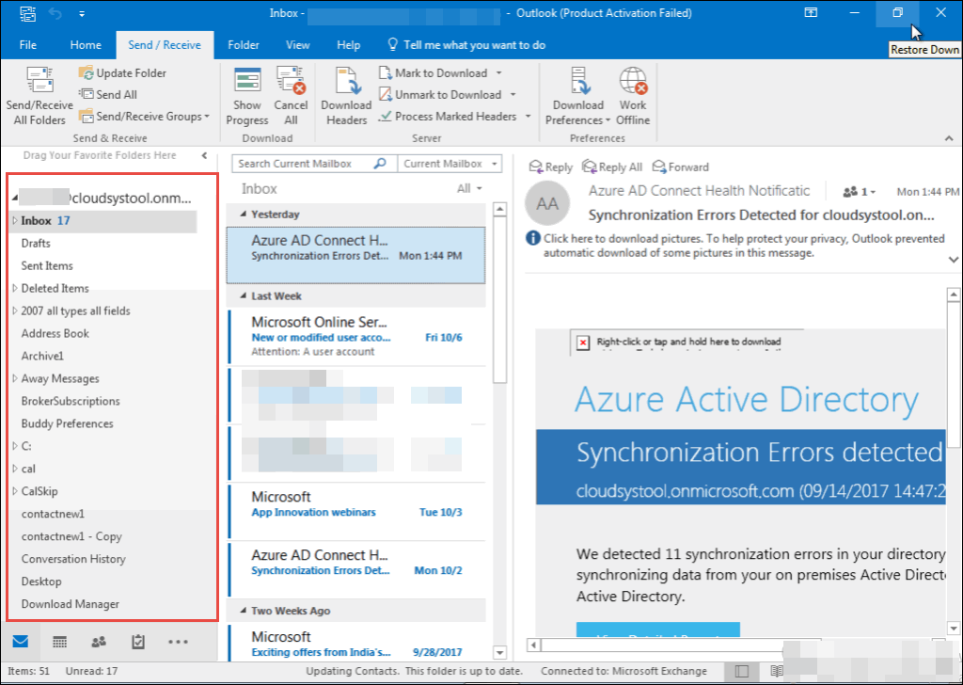Screen dimensions: 963x685
Task: Click the Search Current Mailbox field
Action: point(305,164)
